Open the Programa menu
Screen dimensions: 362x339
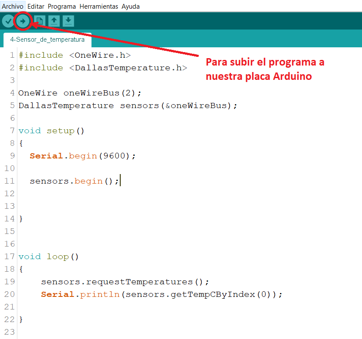point(62,7)
